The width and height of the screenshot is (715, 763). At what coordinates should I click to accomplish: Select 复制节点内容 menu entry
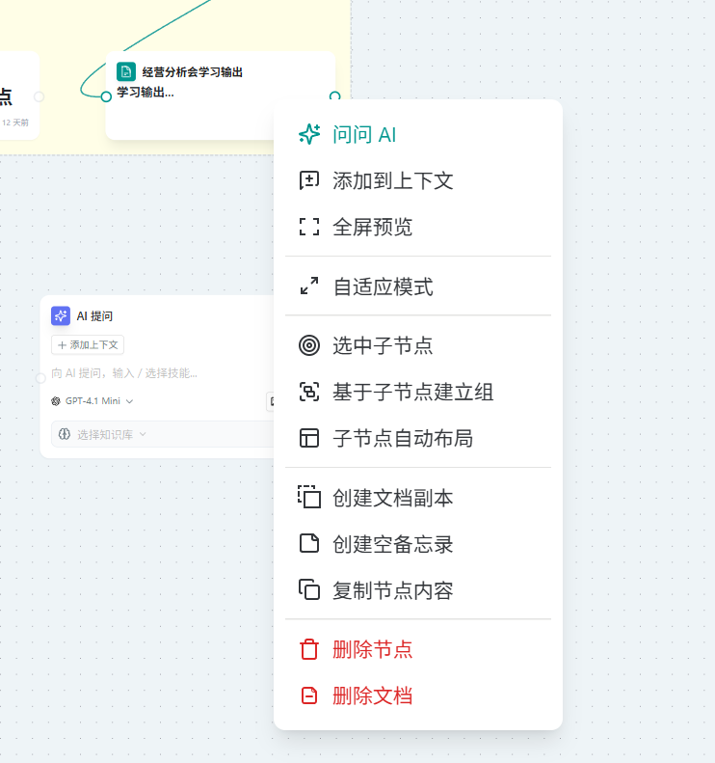tap(418, 590)
